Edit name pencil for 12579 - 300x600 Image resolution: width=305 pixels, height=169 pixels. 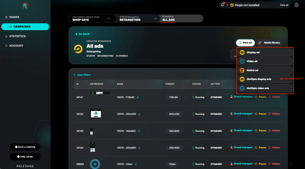[x=139, y=148]
